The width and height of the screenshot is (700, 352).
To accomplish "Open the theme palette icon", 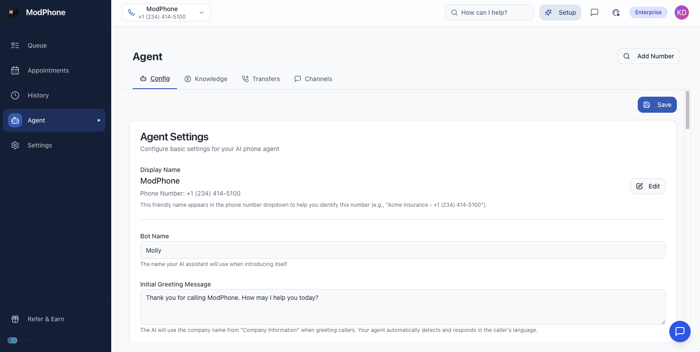I will pyautogui.click(x=616, y=12).
